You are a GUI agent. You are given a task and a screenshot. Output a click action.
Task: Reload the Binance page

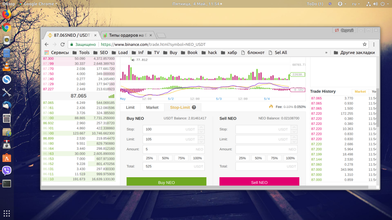coord(62,44)
